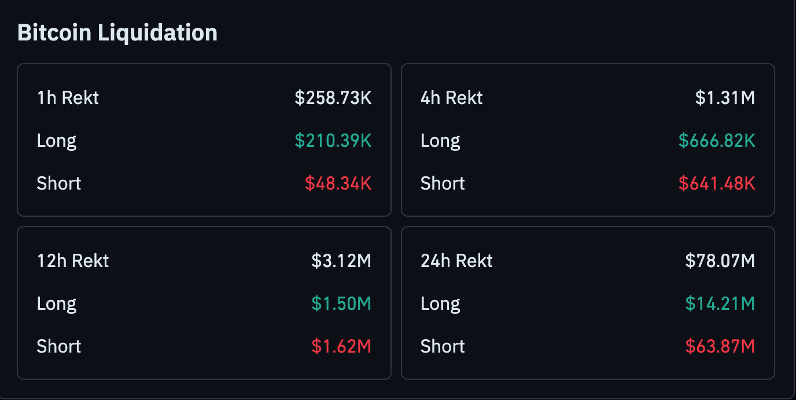
Task: Click the green $666.82K long value
Action: pyautogui.click(x=717, y=140)
